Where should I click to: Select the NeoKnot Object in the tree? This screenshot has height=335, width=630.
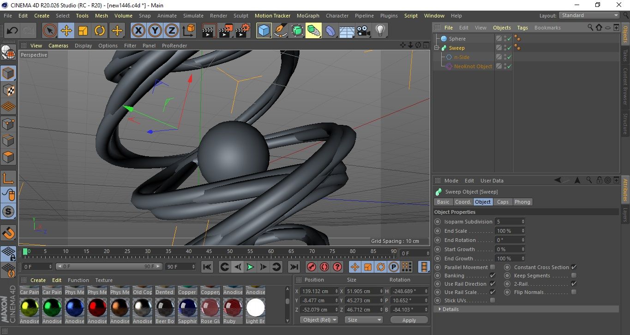point(473,66)
